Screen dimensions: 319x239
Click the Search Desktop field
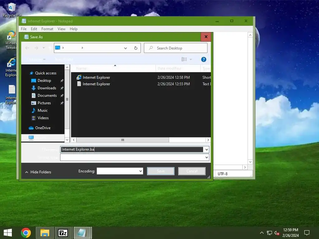pos(176,48)
